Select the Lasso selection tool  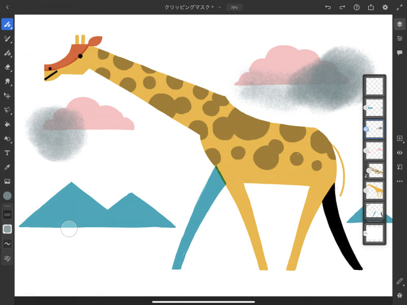7,110
